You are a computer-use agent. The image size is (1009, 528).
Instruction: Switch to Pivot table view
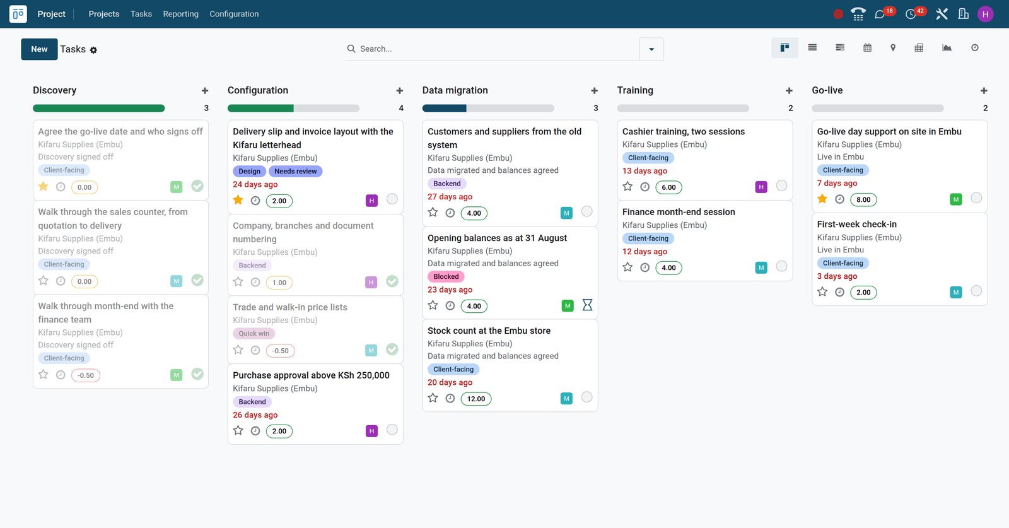pyautogui.click(x=919, y=48)
